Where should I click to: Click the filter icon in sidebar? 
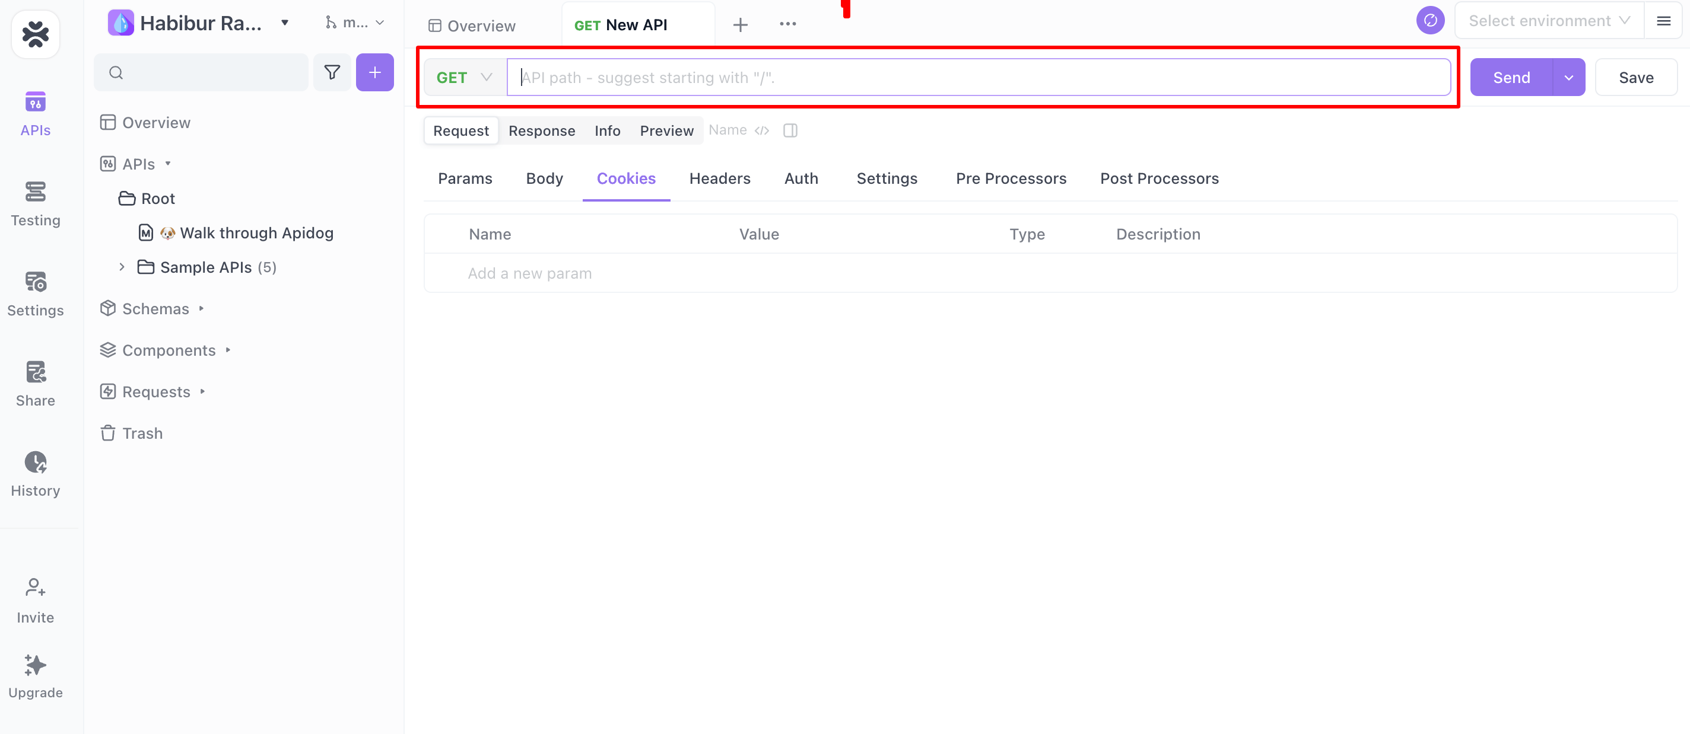[x=332, y=72]
